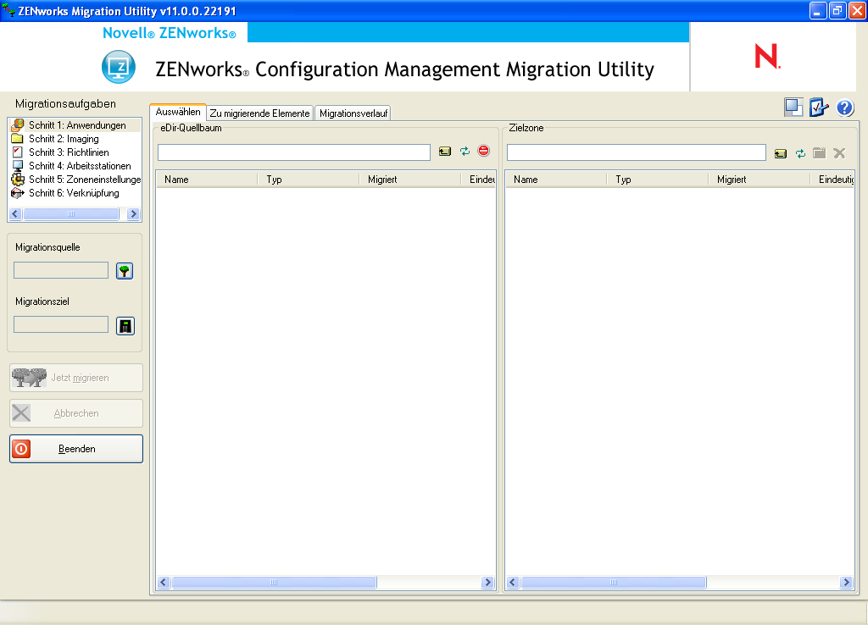This screenshot has height=625, width=868.
Task: Click the Migrationsziel server icon button
Action: point(125,326)
